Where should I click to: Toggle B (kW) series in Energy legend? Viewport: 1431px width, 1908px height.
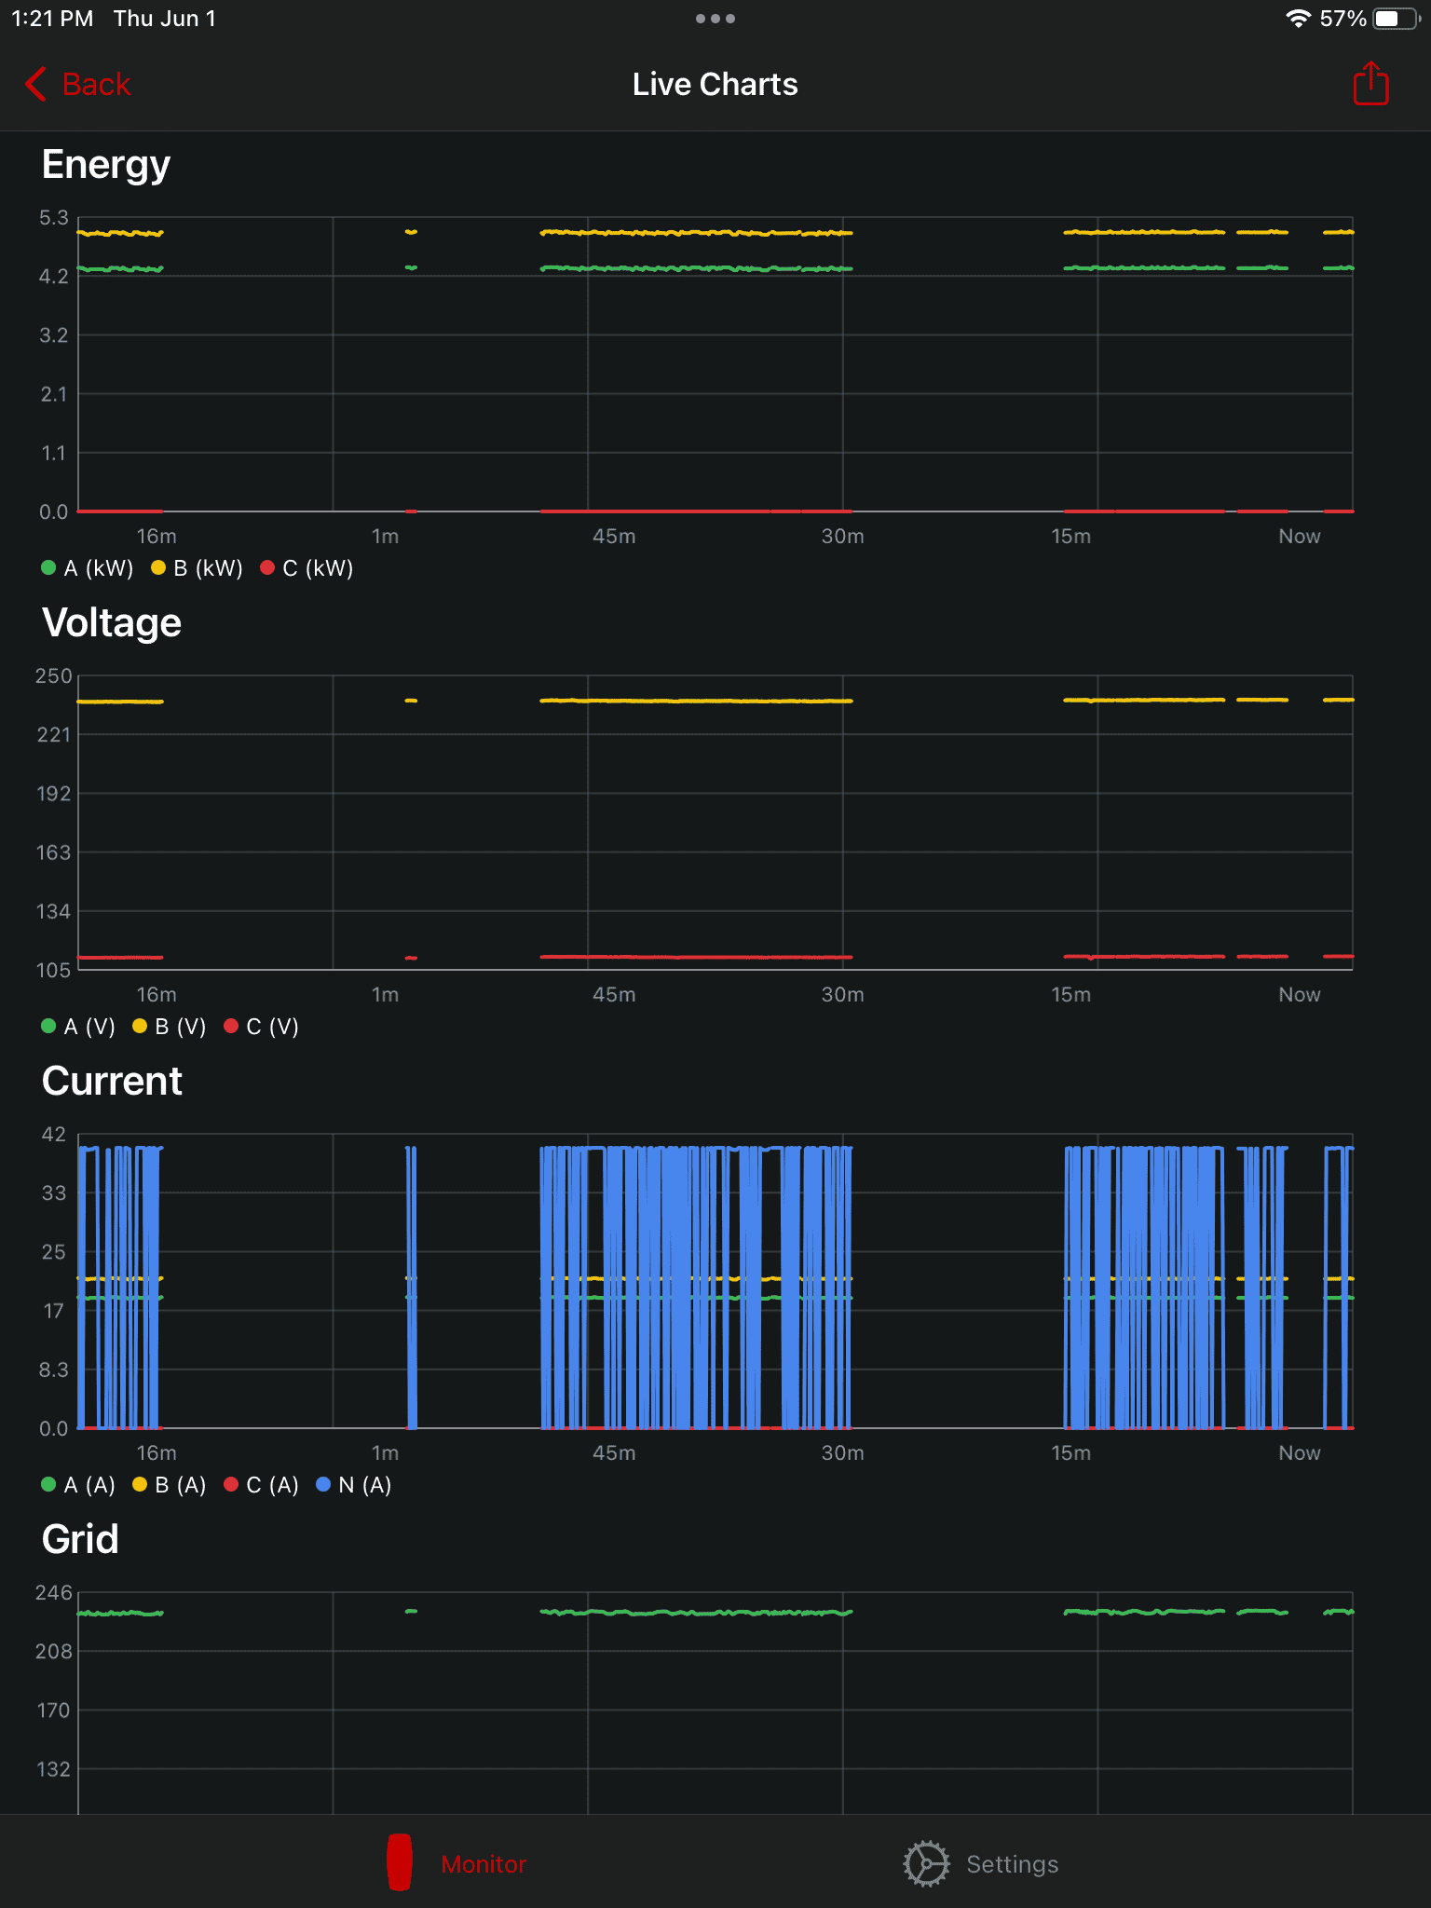tap(198, 568)
